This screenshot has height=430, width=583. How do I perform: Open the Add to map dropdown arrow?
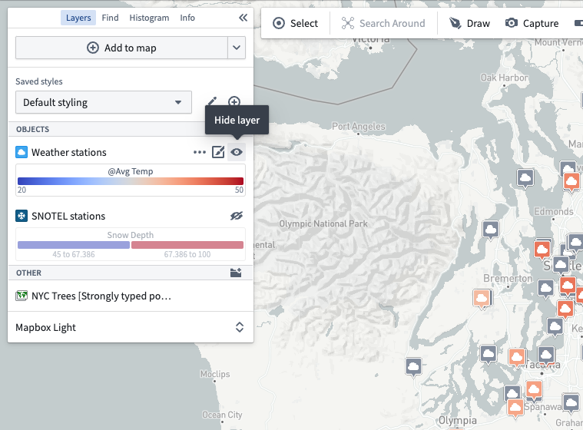point(237,48)
